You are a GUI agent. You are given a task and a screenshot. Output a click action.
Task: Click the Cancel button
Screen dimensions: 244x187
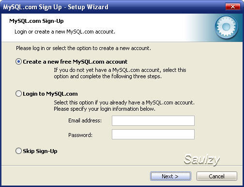(217, 176)
